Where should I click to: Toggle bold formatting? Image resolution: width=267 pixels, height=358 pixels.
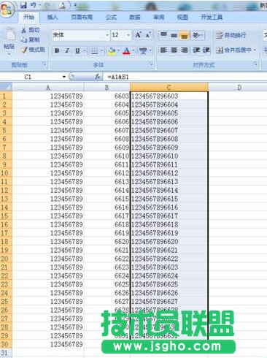57,50
